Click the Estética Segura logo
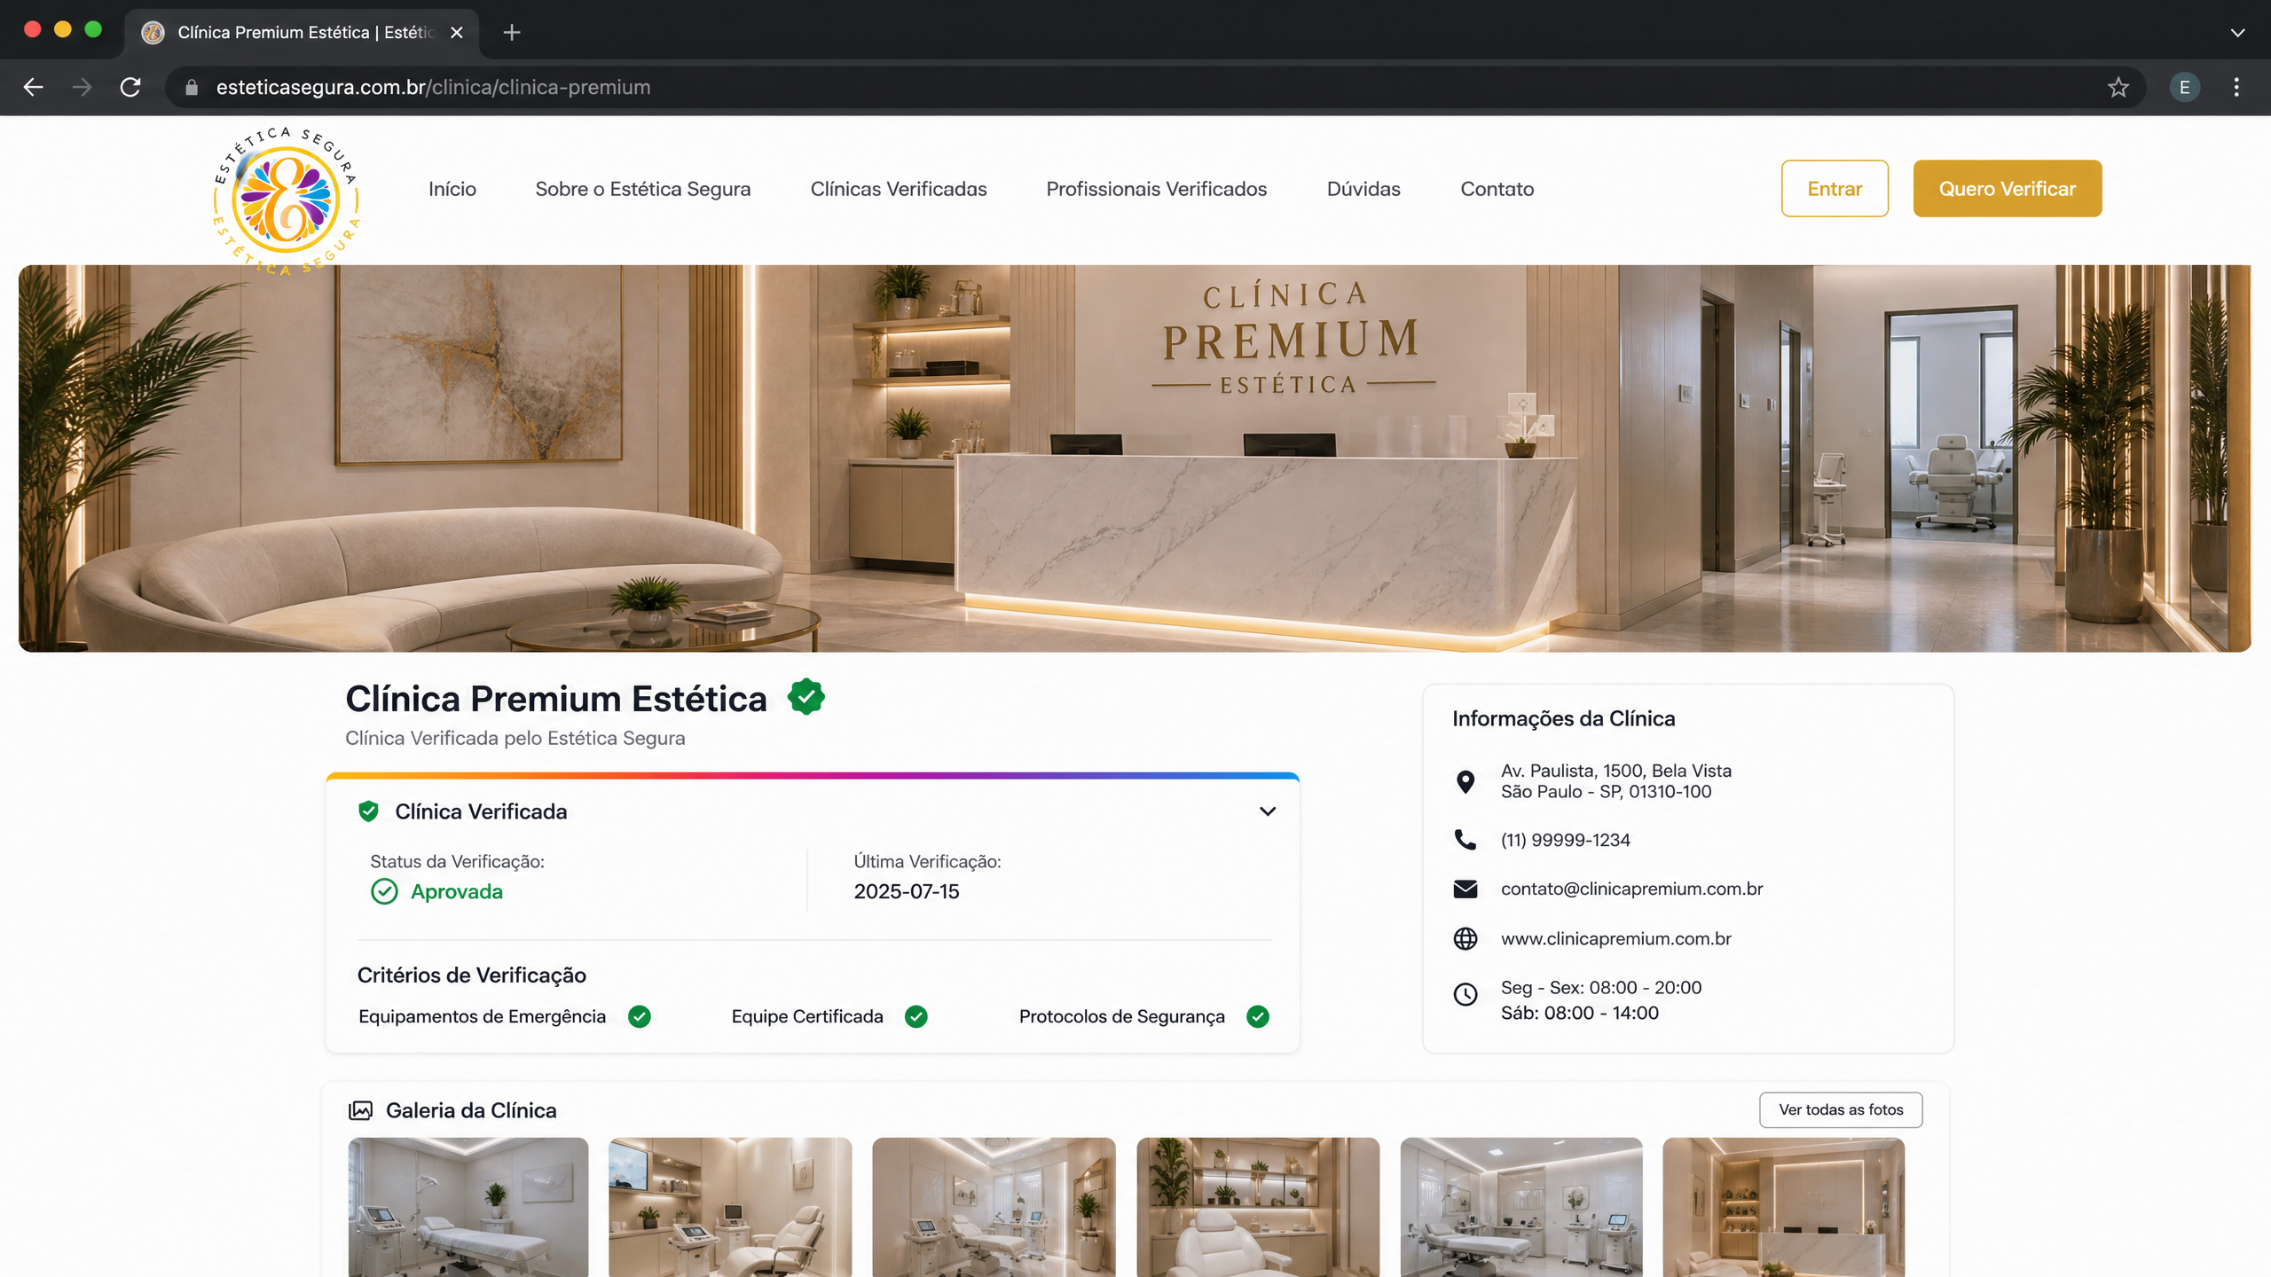 (286, 200)
